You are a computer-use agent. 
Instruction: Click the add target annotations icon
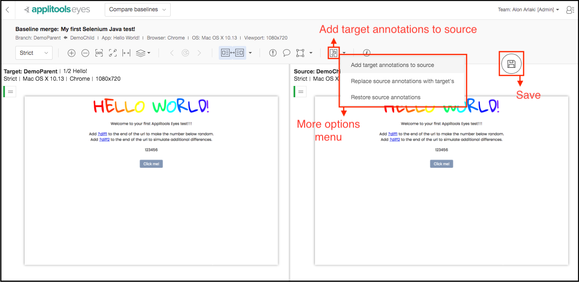tap(334, 53)
